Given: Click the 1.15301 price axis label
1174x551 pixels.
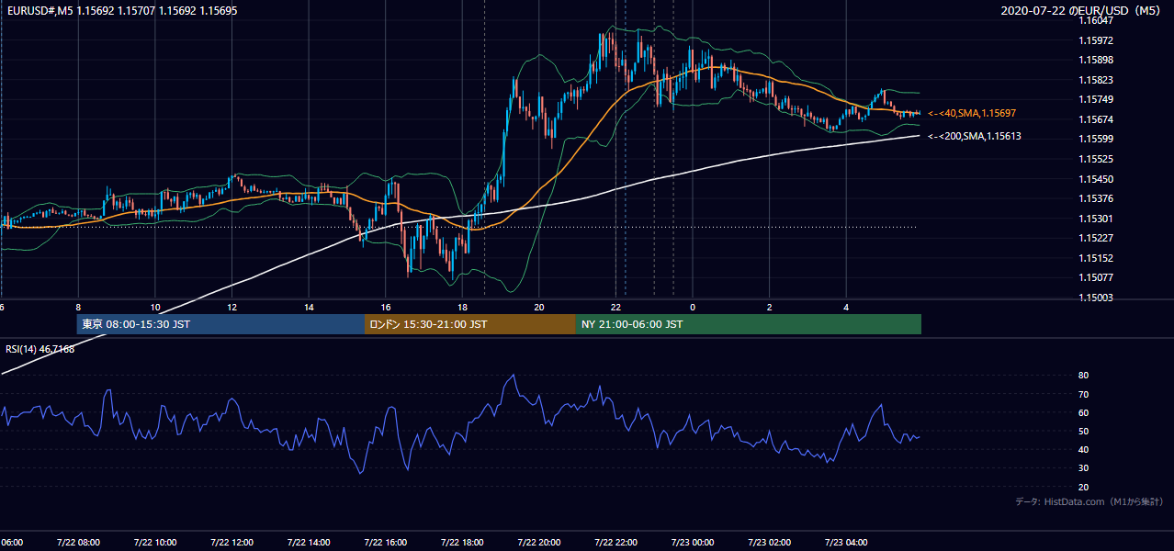Looking at the screenshot, I should (1096, 219).
